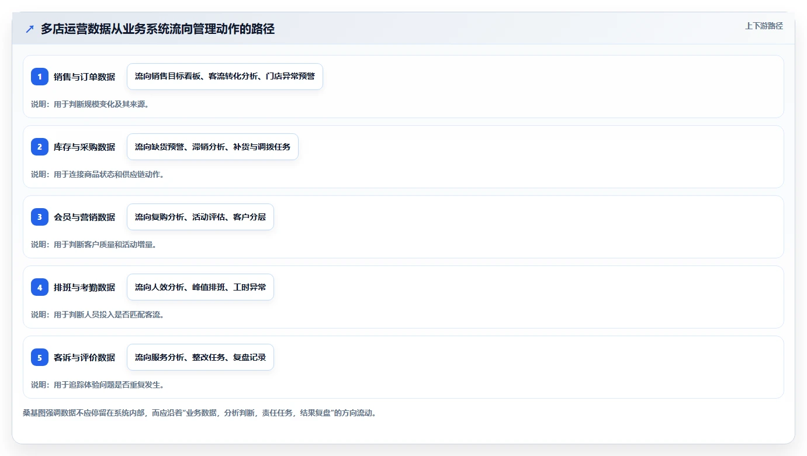Click the title 多店运营数据从业务系统流向管理动作的路径
This screenshot has width=807, height=456.
tap(158, 29)
